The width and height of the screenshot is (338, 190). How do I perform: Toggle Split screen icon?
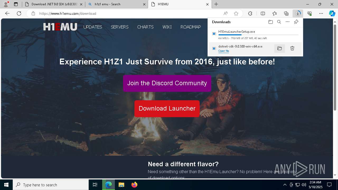263,13
